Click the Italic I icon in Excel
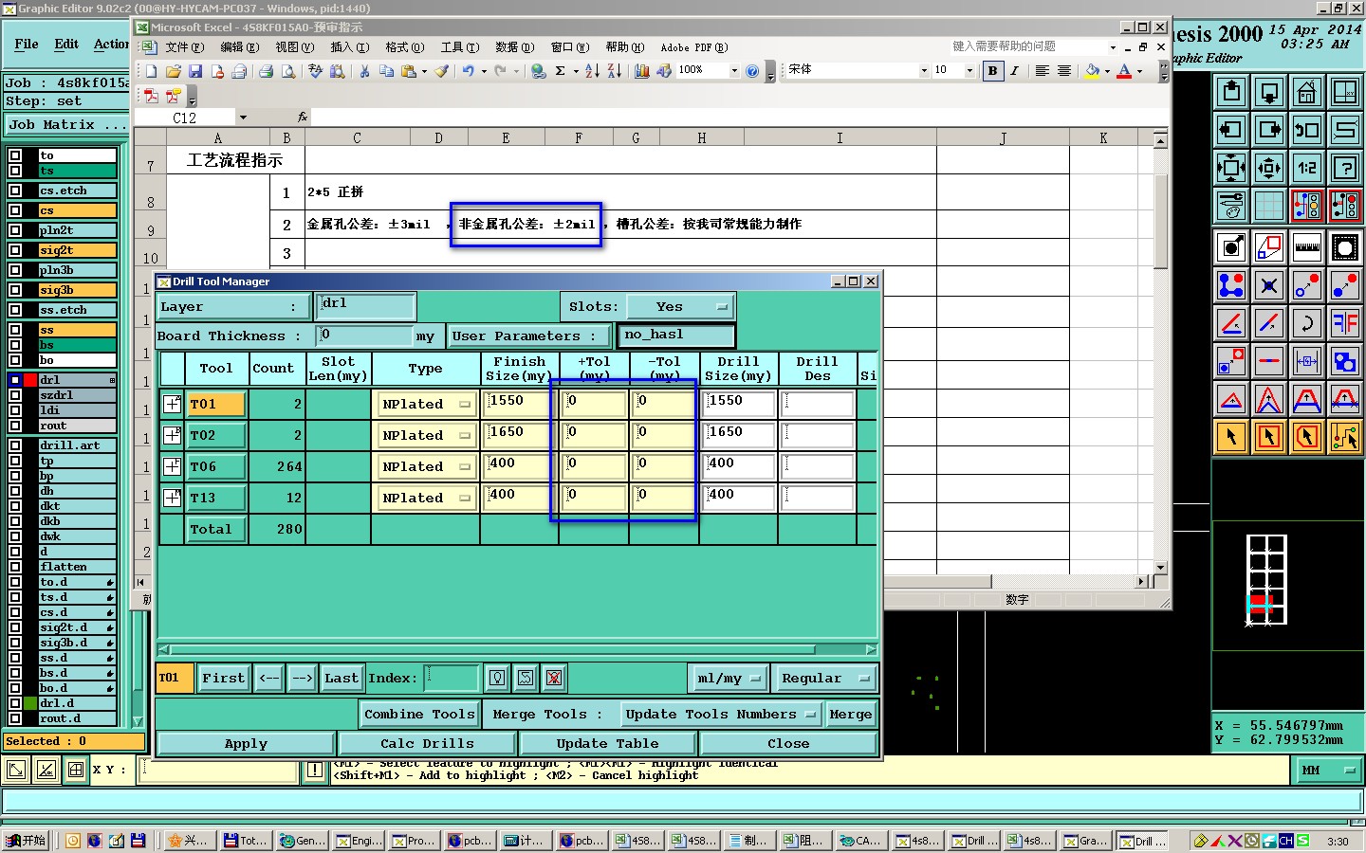This screenshot has width=1366, height=853. (x=1014, y=71)
